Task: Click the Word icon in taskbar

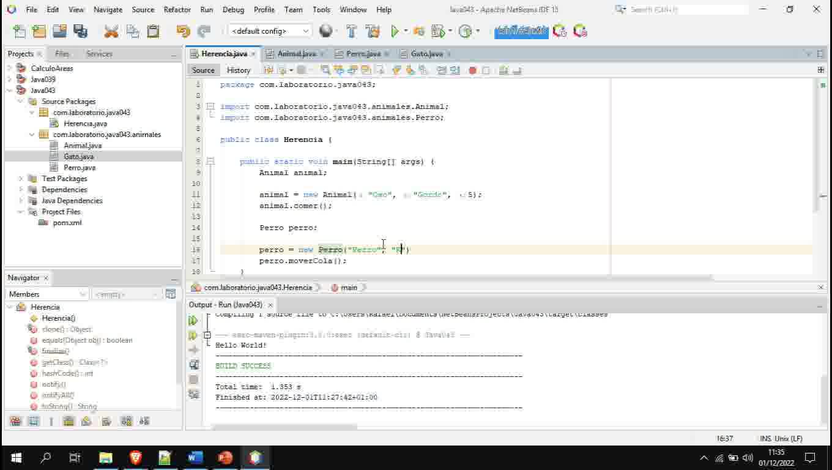Action: [x=195, y=458]
